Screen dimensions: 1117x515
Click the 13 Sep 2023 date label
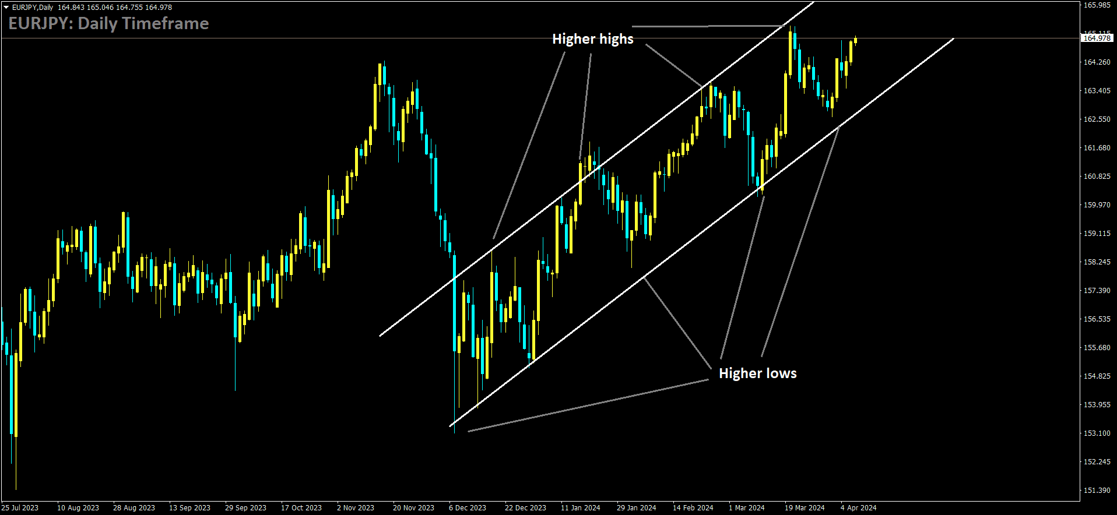point(189,508)
